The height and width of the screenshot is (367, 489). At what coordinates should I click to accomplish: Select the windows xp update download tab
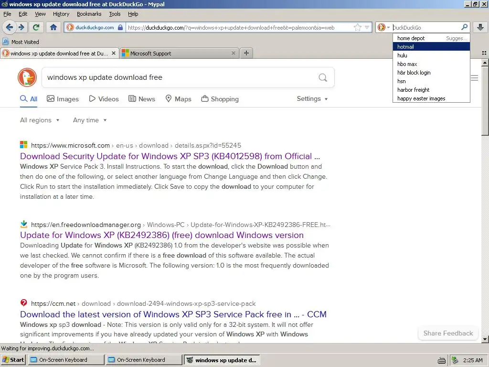[59, 54]
